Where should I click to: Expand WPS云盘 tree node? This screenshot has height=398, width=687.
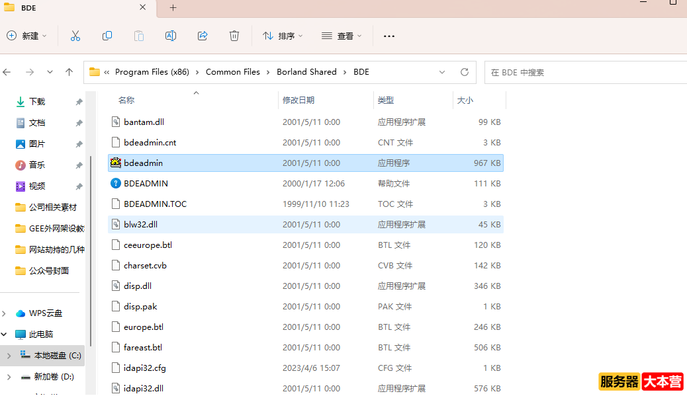tap(4, 313)
